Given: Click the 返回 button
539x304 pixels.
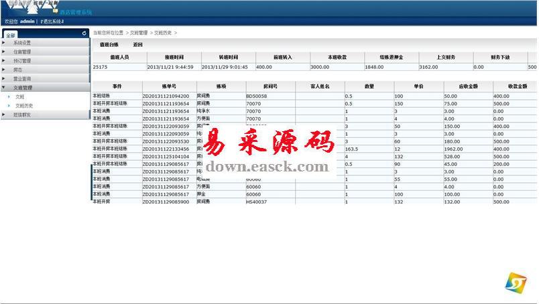Looking at the screenshot, I should (x=138, y=44).
